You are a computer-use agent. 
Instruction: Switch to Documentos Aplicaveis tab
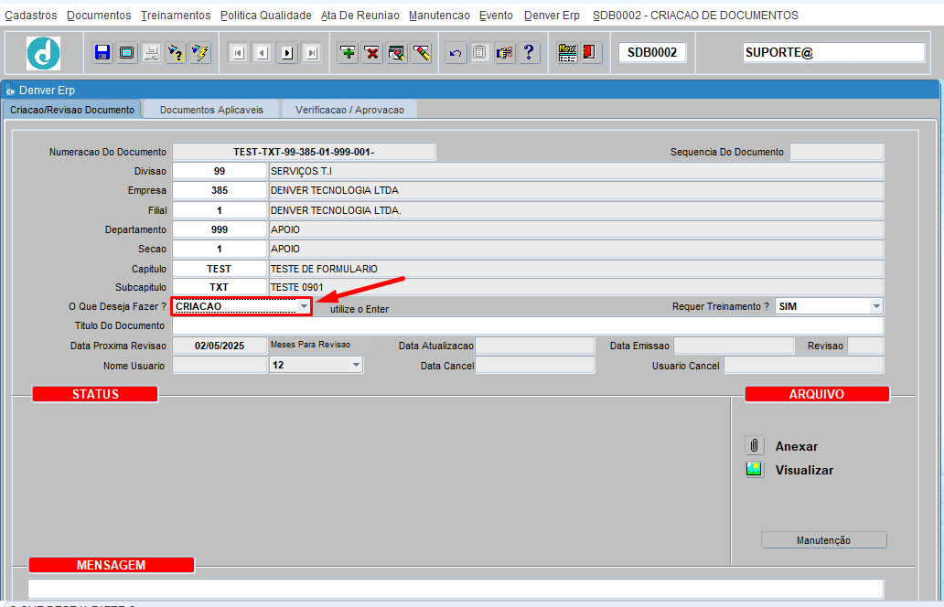pyautogui.click(x=211, y=110)
